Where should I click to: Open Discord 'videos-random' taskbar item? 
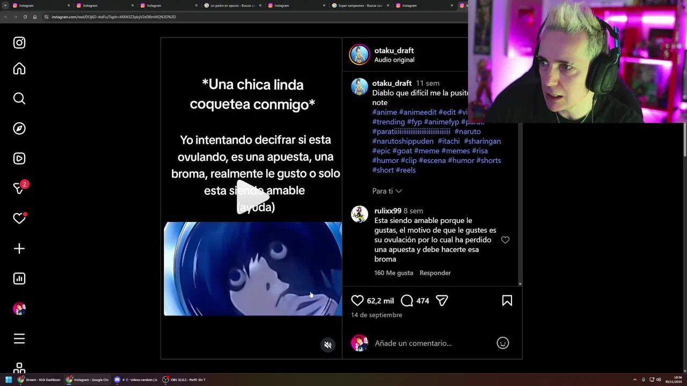(136, 380)
